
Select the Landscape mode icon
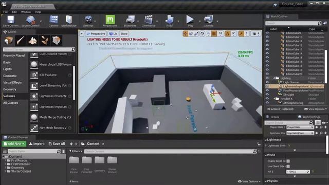coord(33,40)
